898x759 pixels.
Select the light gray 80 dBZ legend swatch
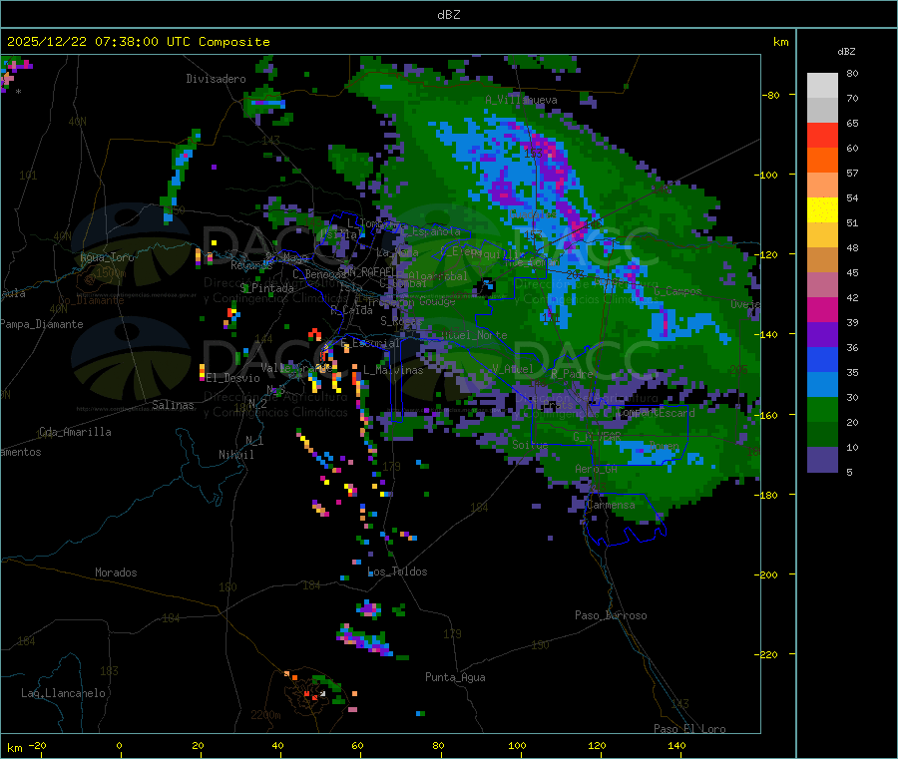point(822,86)
